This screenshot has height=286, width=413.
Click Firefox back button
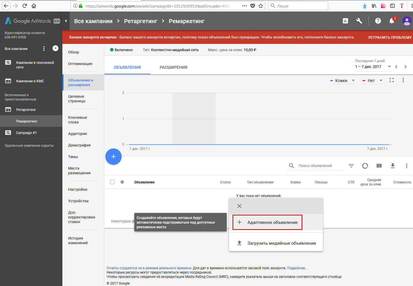point(6,6)
